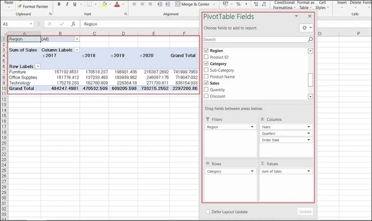The image size is (372, 221).
Task: Click the Update button
Action: [x=305, y=212]
